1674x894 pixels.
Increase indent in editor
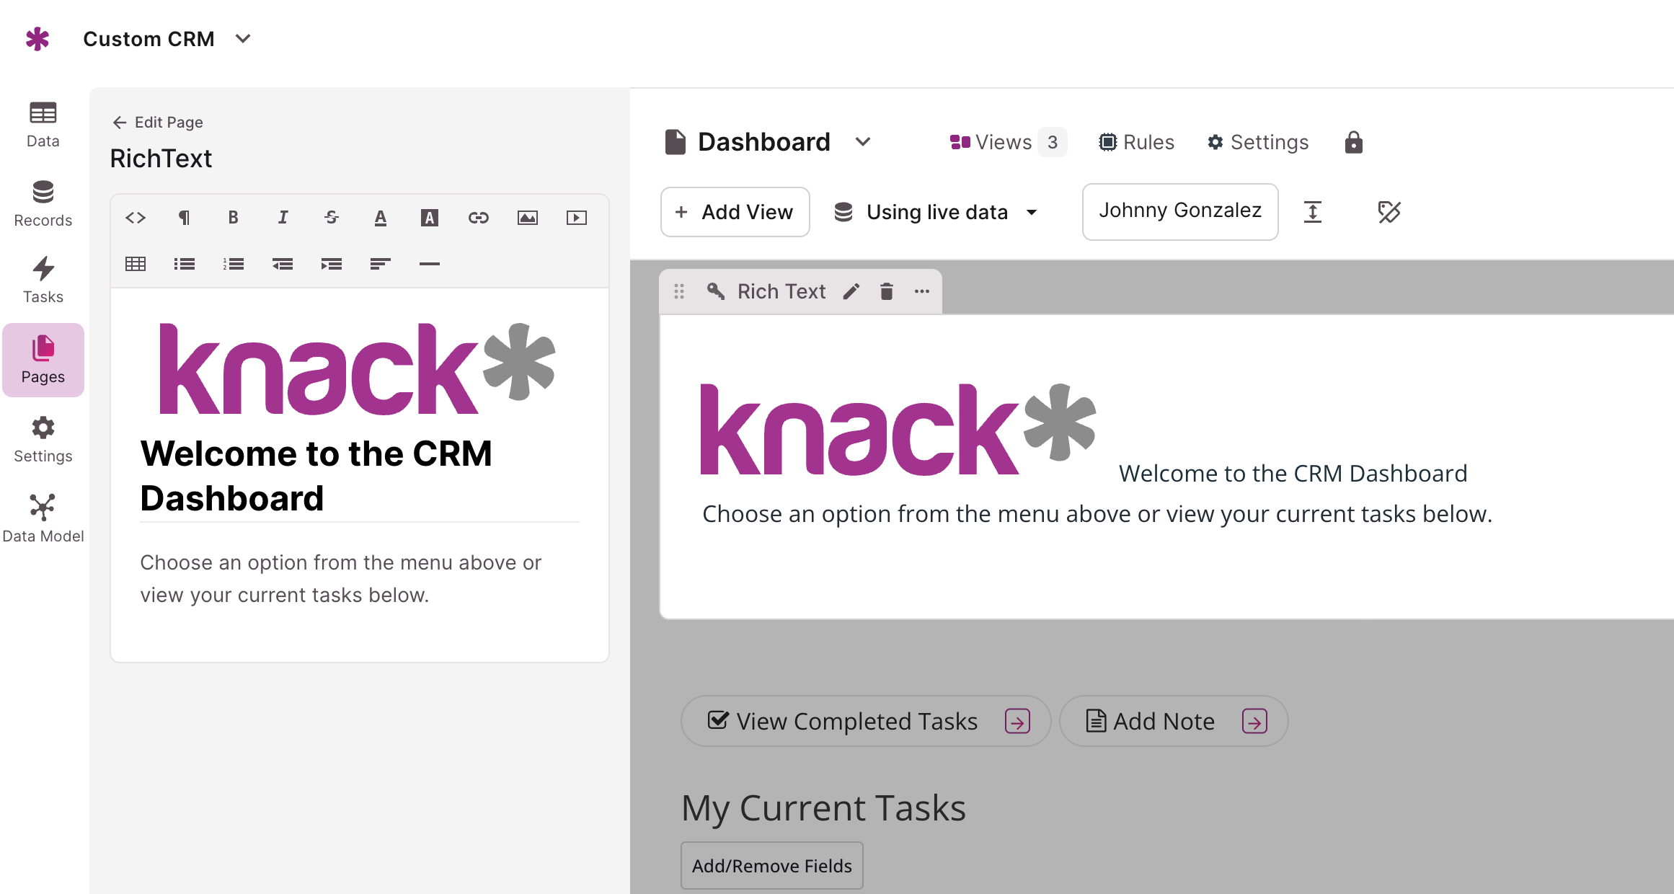coord(332,264)
